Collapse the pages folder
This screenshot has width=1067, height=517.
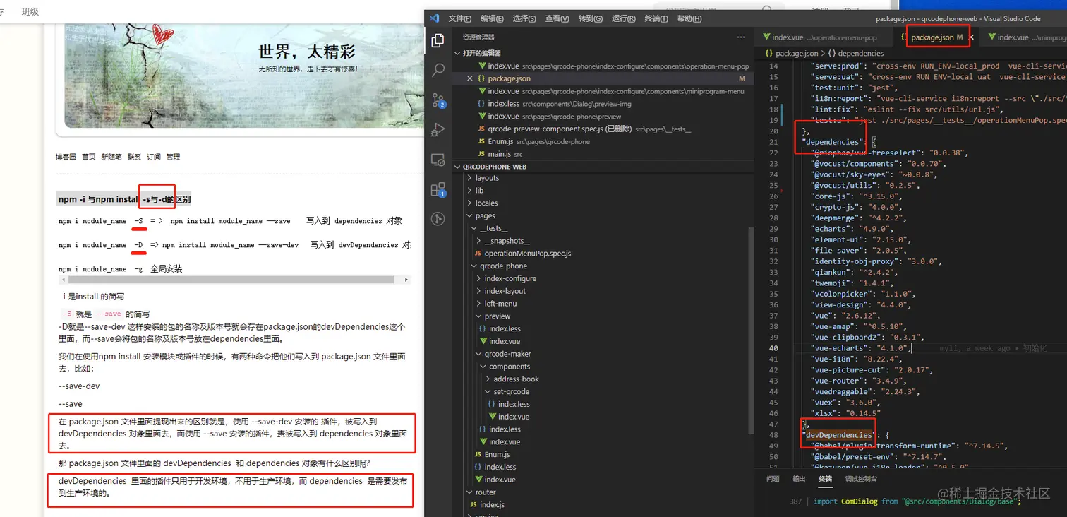(485, 216)
